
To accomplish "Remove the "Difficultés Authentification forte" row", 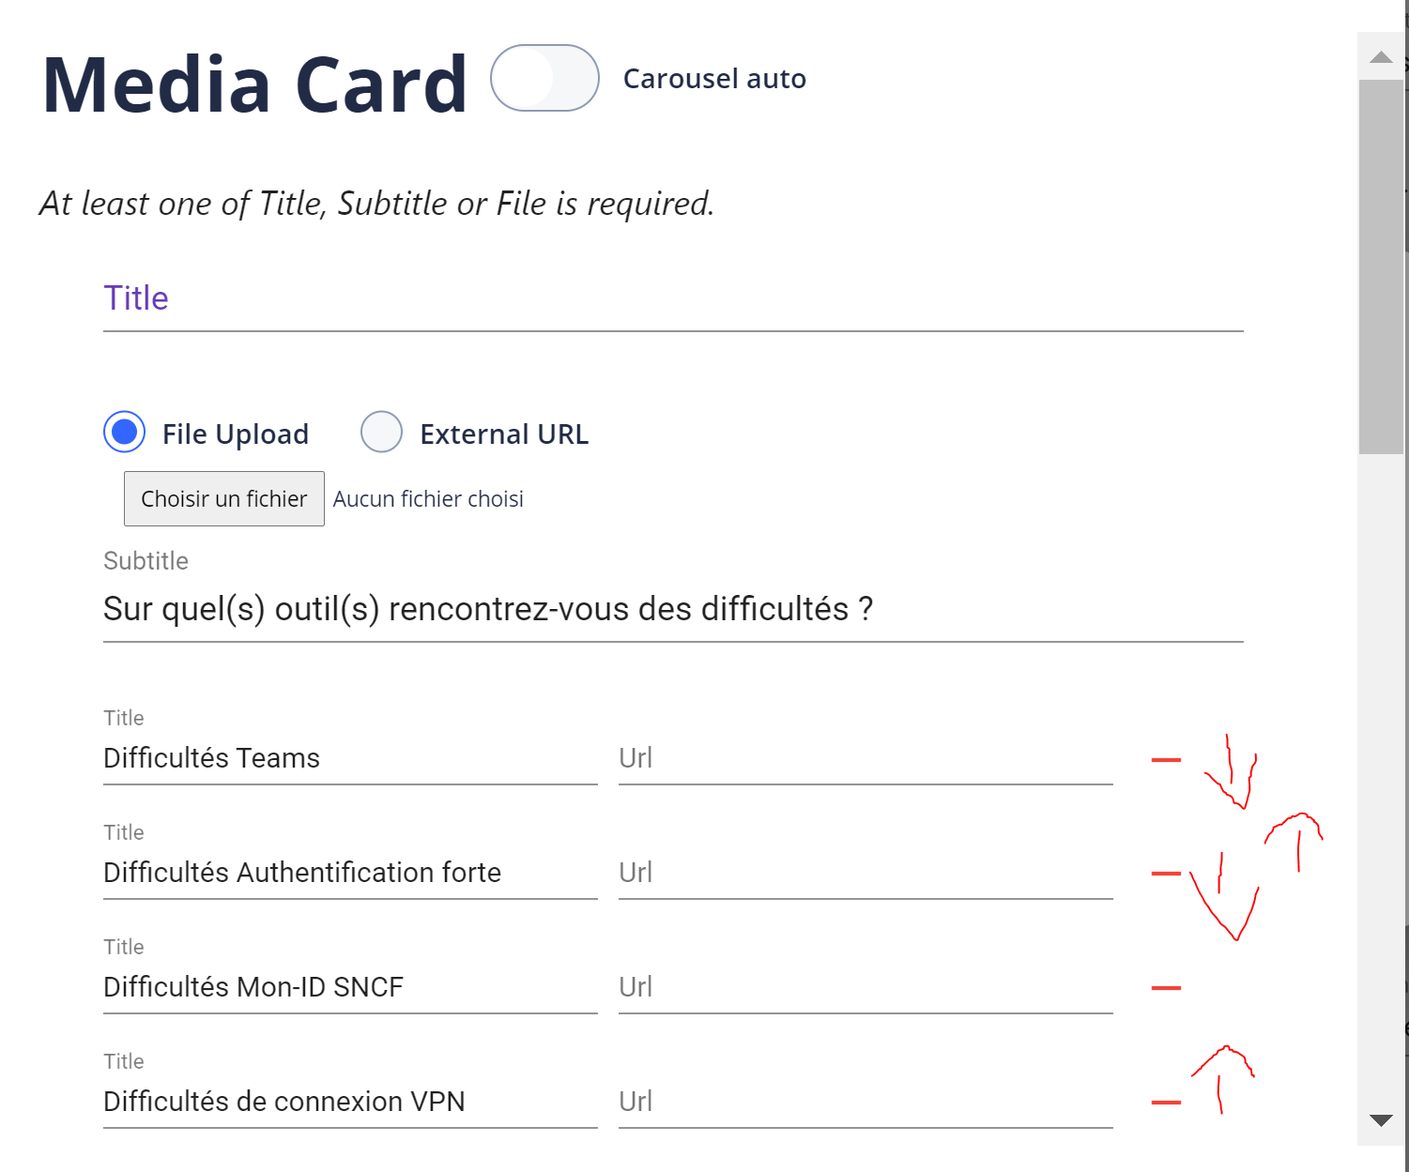I will point(1165,873).
